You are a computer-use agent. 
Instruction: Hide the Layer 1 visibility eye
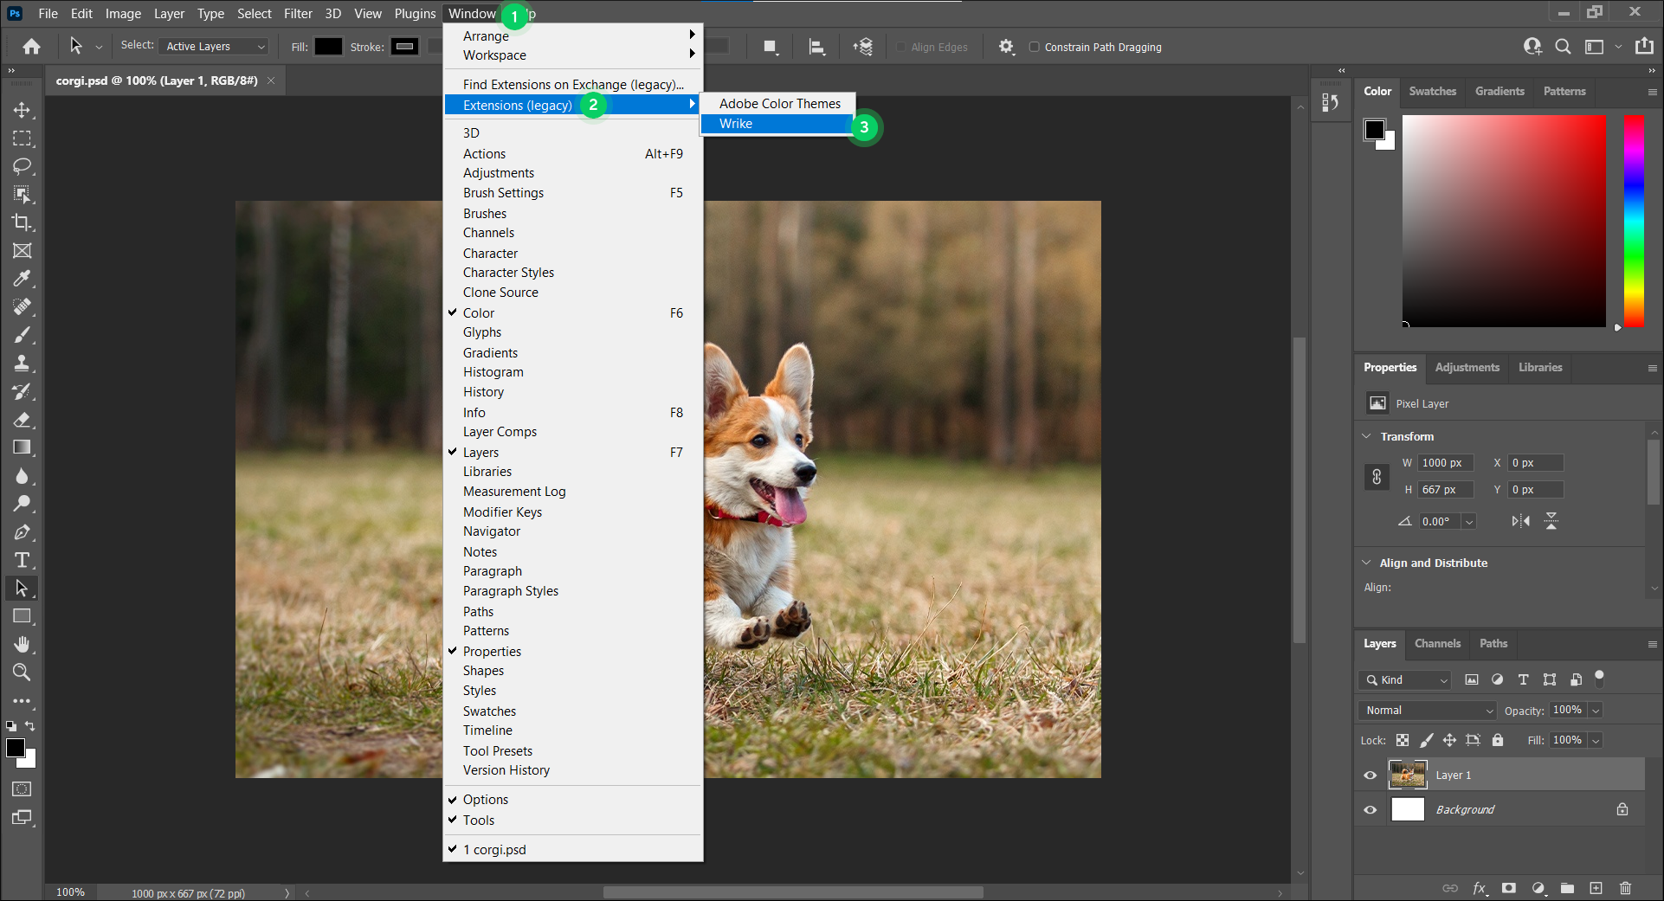coord(1371,776)
